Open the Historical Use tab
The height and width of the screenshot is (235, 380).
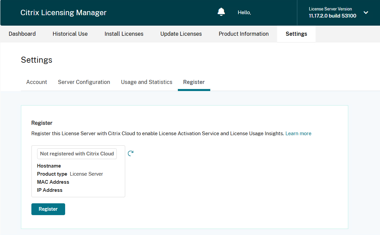(x=70, y=34)
